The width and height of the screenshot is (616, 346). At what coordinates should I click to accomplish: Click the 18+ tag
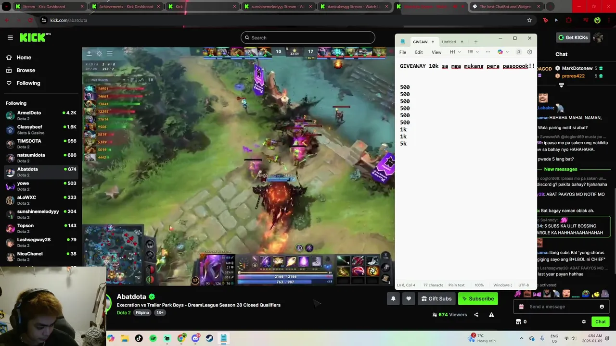[x=160, y=312]
